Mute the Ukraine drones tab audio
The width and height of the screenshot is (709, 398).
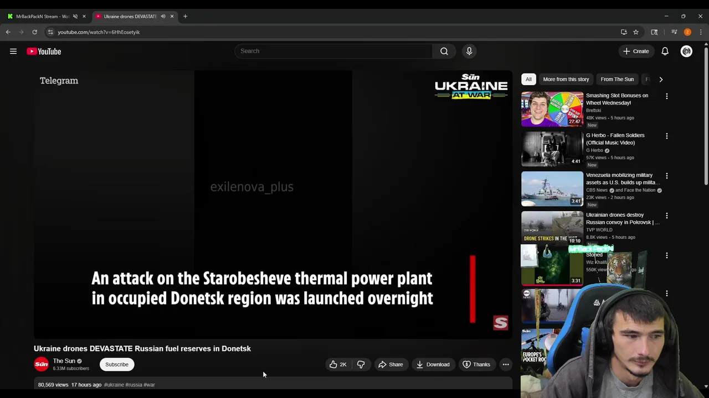(163, 16)
